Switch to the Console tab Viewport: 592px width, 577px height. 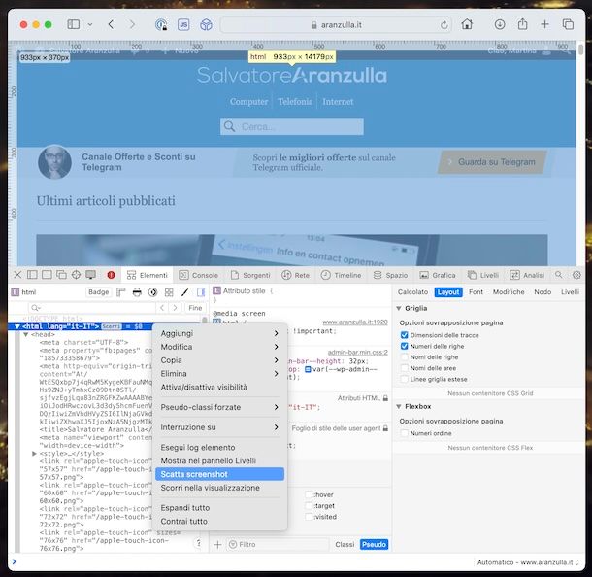point(199,275)
